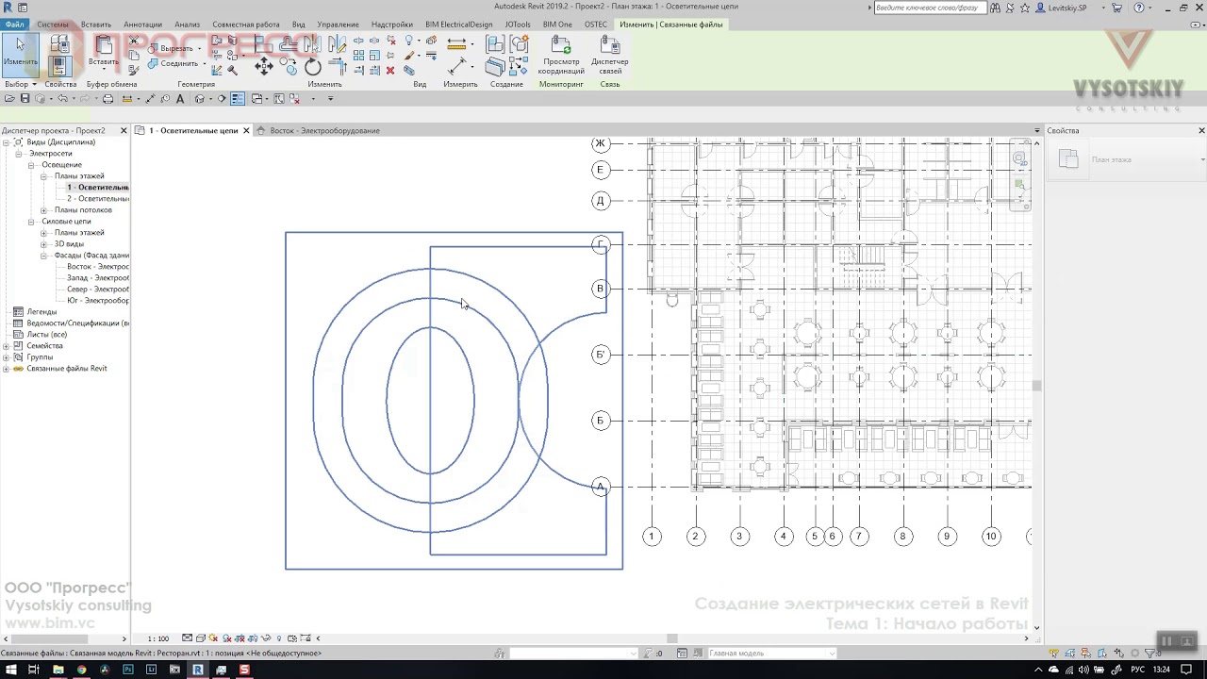Viewport: 1207px width, 679px height.
Task: Select Восток elevation in project browser
Action: (98, 267)
